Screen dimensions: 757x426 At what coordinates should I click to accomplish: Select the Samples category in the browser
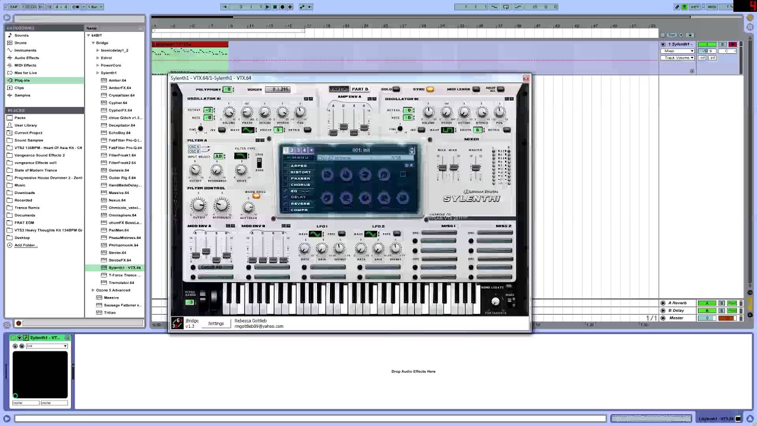click(22, 95)
